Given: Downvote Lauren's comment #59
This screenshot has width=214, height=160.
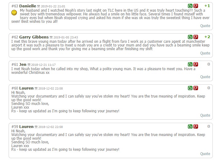Looking at the screenshot, I should (x=196, y=126).
